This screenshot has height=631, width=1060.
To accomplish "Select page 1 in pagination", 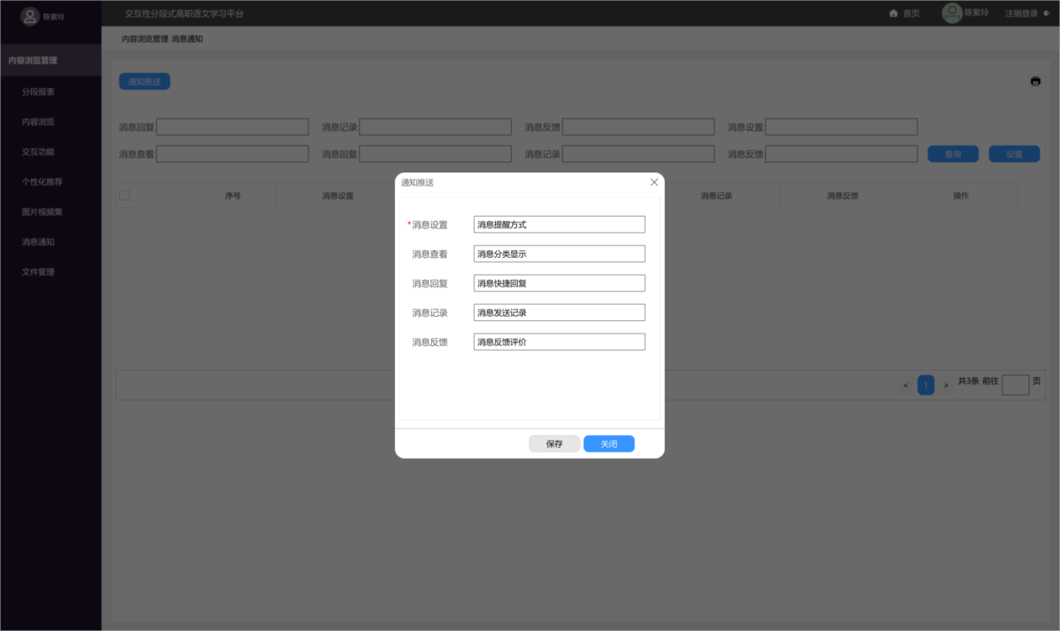I will (x=926, y=386).
